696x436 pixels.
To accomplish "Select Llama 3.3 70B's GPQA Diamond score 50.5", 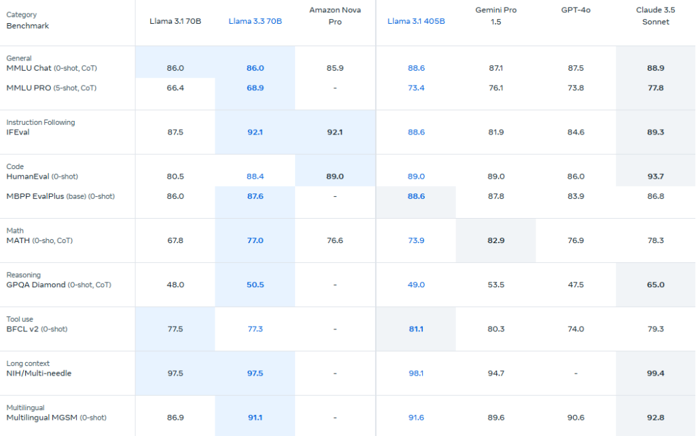I will point(256,285).
